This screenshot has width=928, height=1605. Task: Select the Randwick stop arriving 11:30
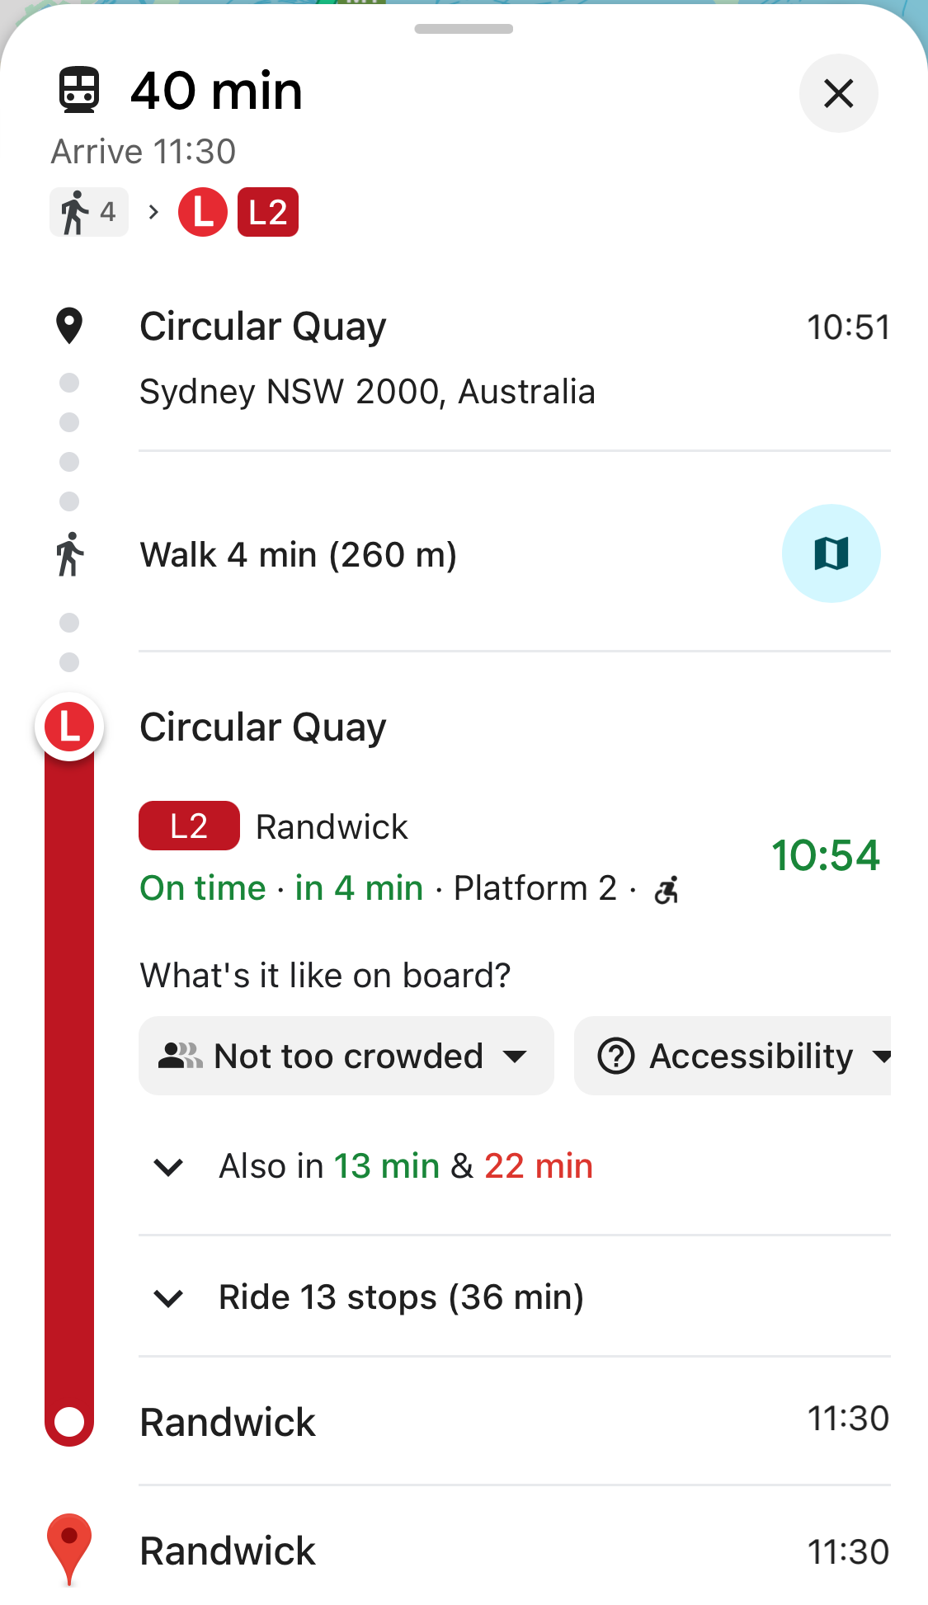[x=228, y=1422]
